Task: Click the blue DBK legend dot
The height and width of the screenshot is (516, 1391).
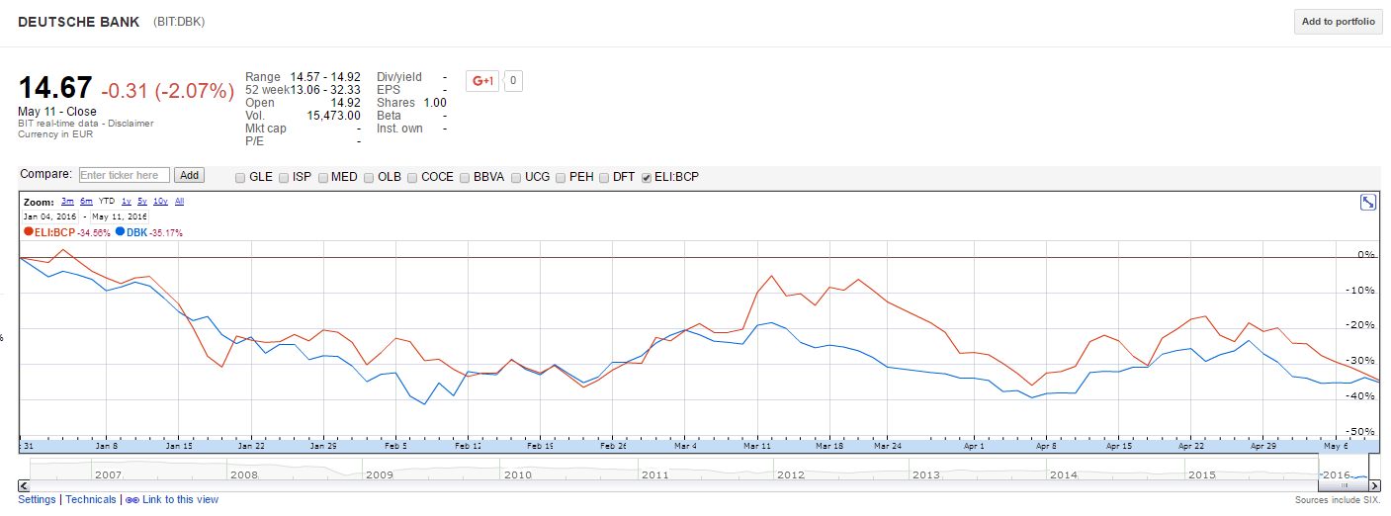Action: pos(121,232)
